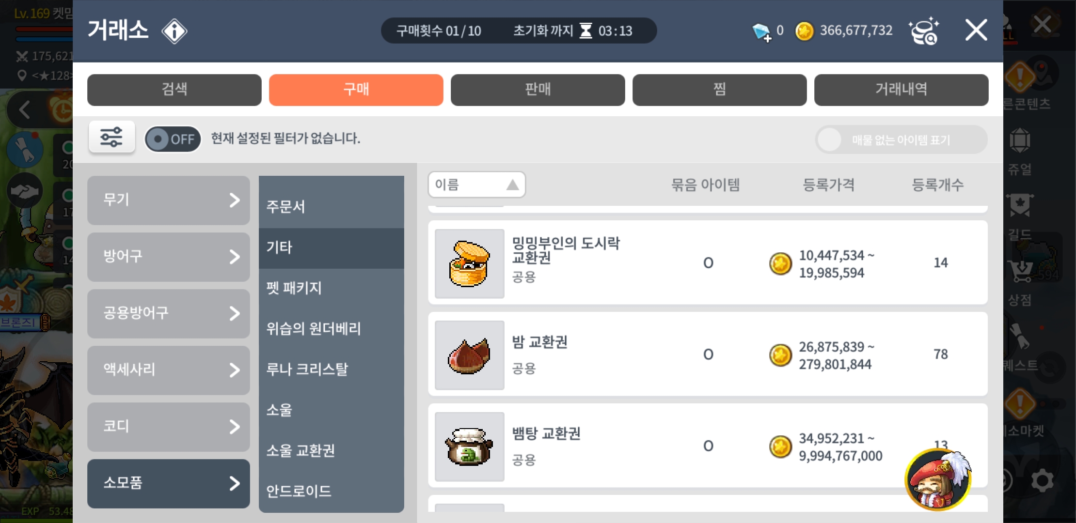This screenshot has width=1076, height=523.
Task: Tap the floating red-hat character avatar
Action: 938,480
